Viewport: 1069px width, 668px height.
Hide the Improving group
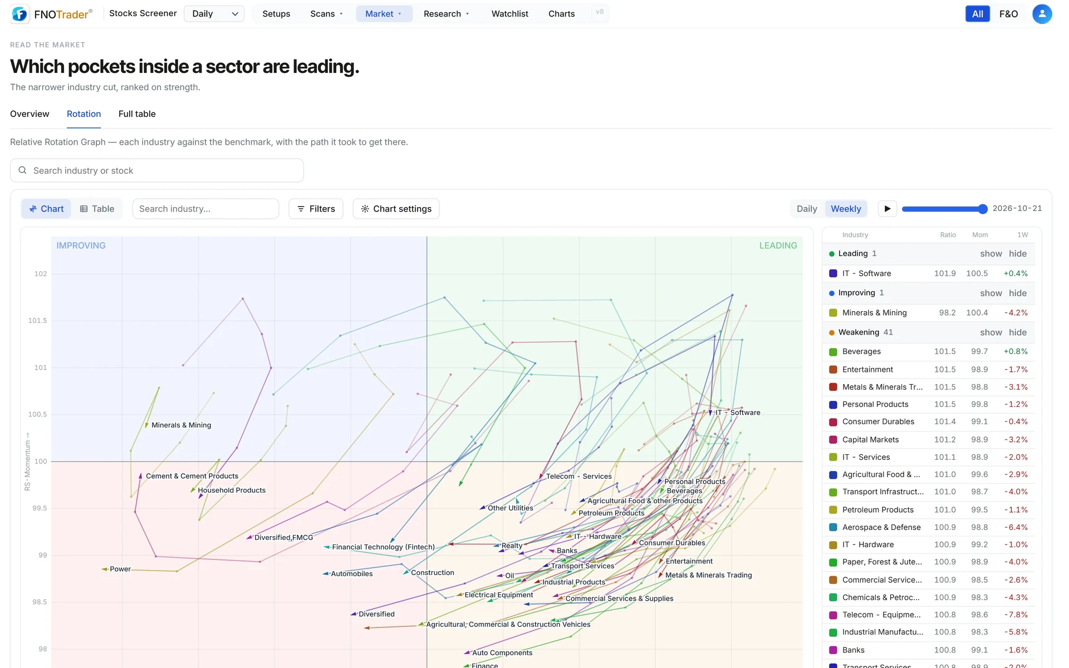pos(1018,293)
